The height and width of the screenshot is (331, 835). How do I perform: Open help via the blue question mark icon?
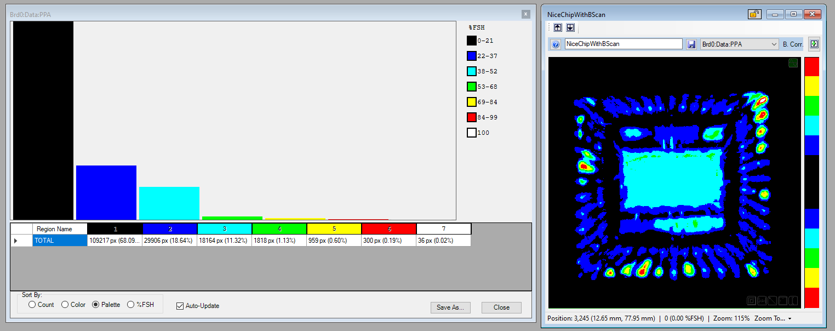[x=556, y=44]
